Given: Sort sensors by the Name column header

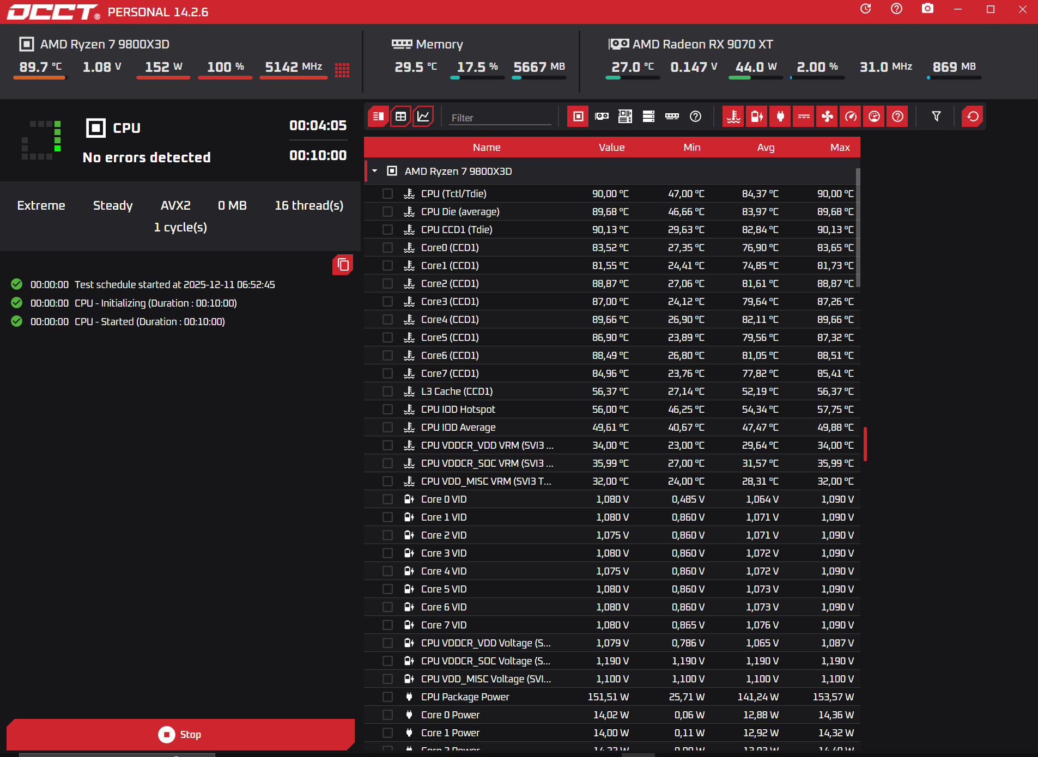Looking at the screenshot, I should [x=486, y=148].
